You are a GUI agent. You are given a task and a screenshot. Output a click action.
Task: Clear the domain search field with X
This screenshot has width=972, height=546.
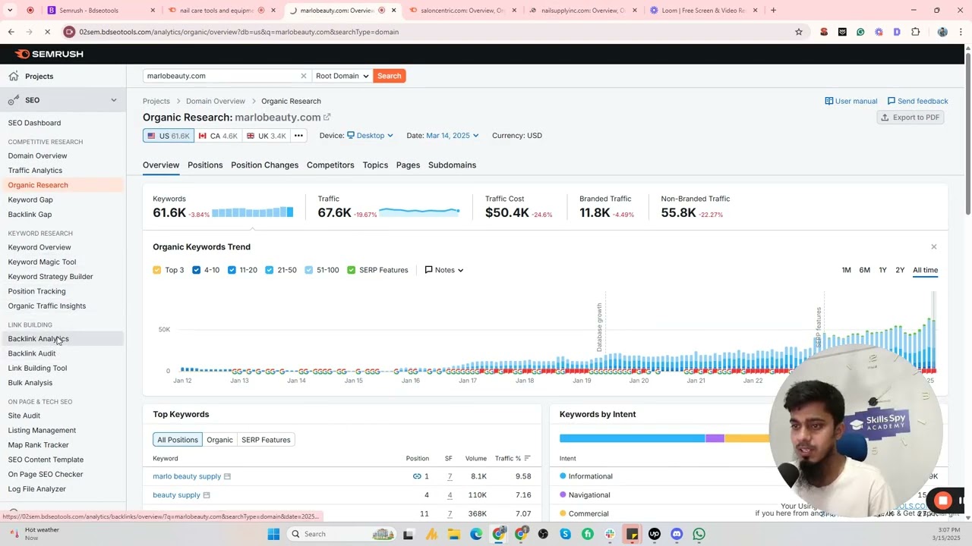click(x=303, y=76)
